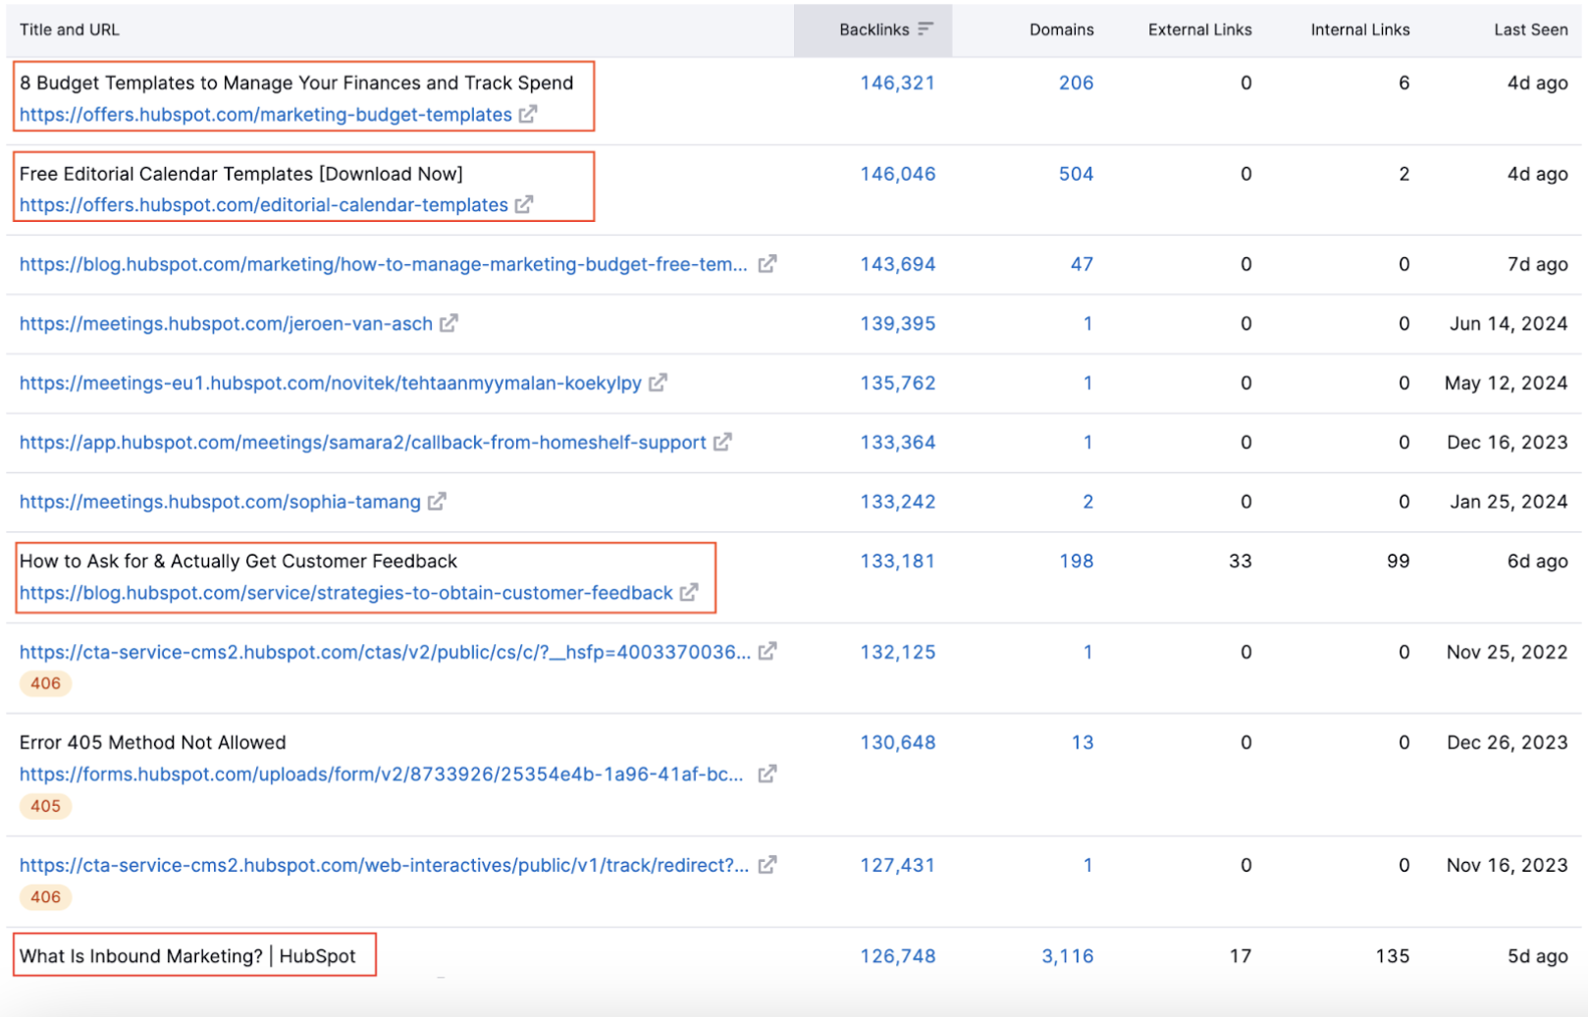
Task: Select title 'Error 405 Method Not Allowed'
Action: coord(153,743)
